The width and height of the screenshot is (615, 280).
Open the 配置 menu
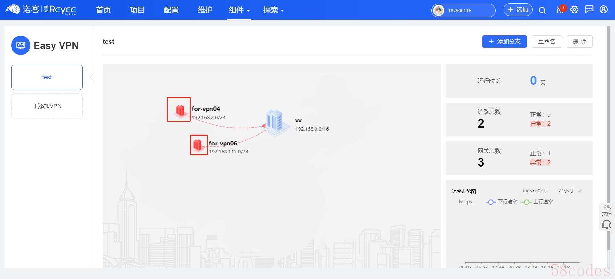coord(171,10)
